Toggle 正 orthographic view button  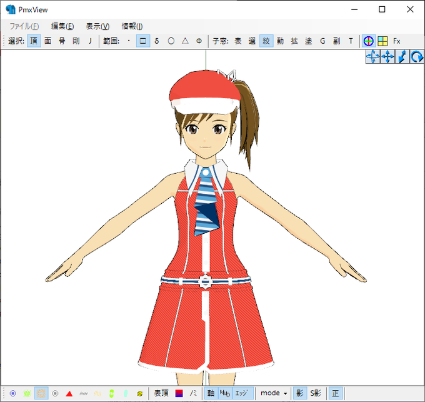tap(336, 393)
